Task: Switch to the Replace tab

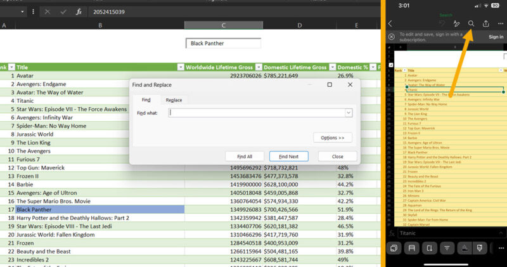Action: click(174, 100)
